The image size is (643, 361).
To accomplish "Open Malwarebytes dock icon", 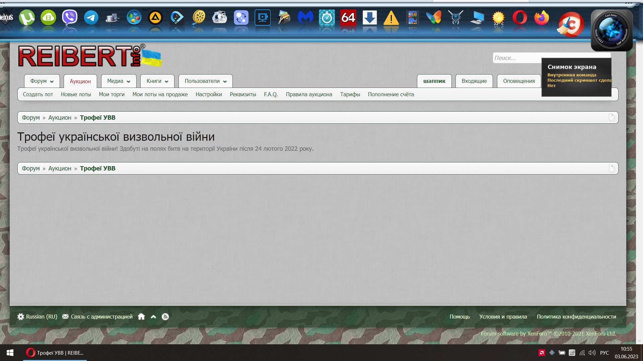I will point(305,17).
